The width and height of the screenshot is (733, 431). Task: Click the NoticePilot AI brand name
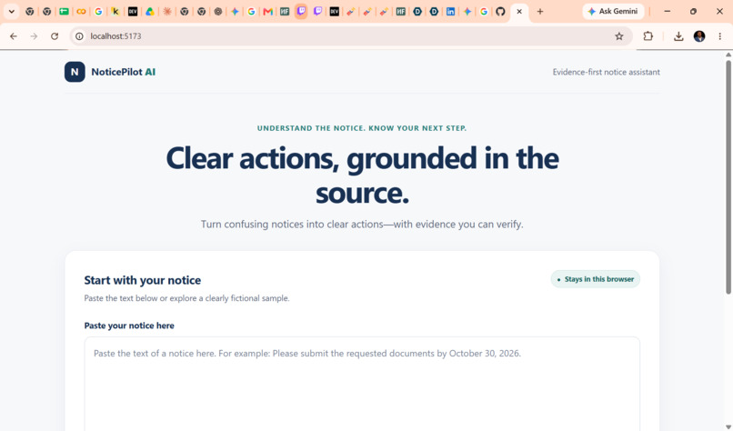point(124,72)
